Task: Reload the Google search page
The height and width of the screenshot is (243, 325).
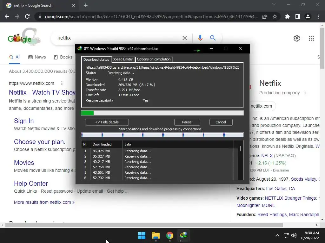Action: coord(27,16)
